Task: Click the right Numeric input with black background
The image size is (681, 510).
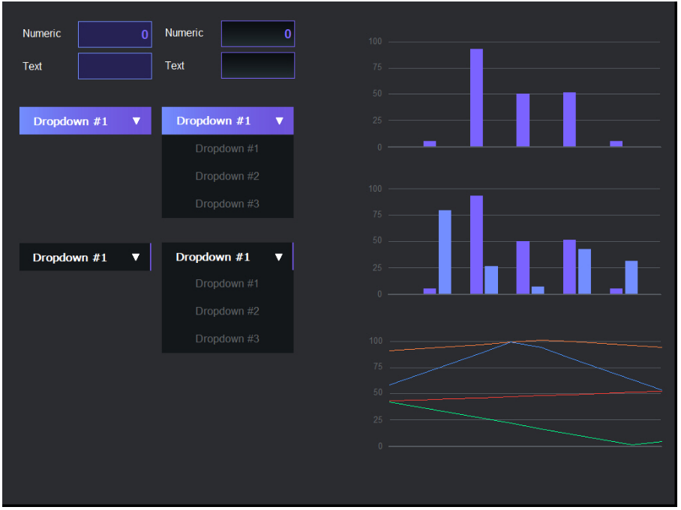Action: [x=258, y=34]
